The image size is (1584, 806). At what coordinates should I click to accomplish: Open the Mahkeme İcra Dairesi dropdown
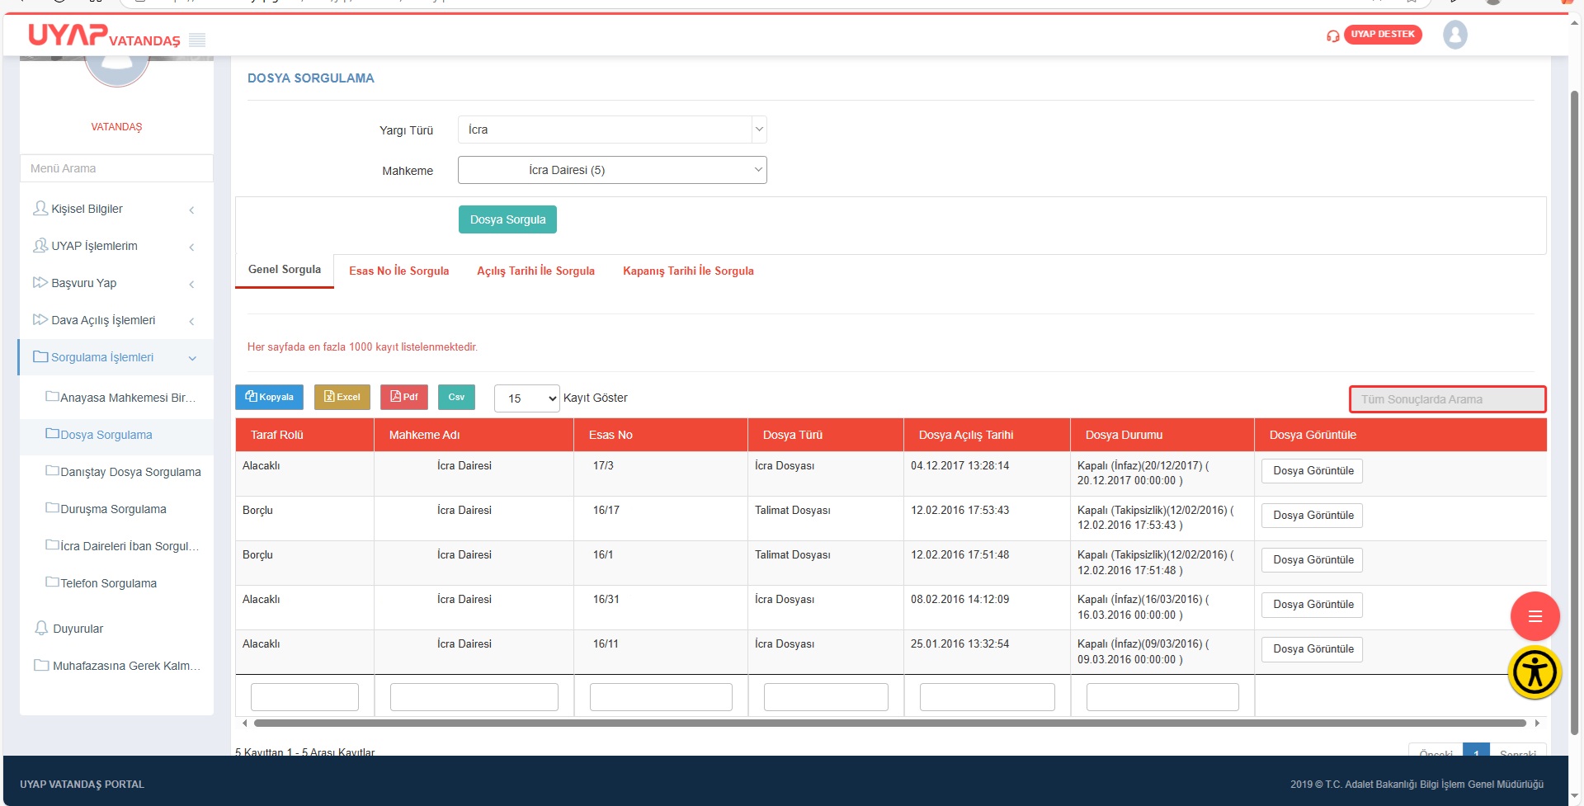coord(612,170)
